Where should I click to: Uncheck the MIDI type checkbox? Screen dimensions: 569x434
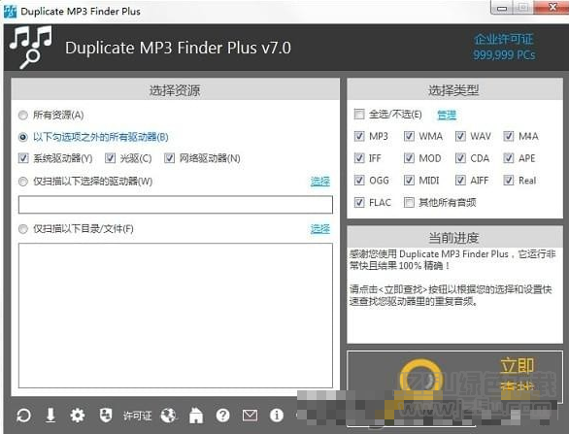[x=409, y=181]
